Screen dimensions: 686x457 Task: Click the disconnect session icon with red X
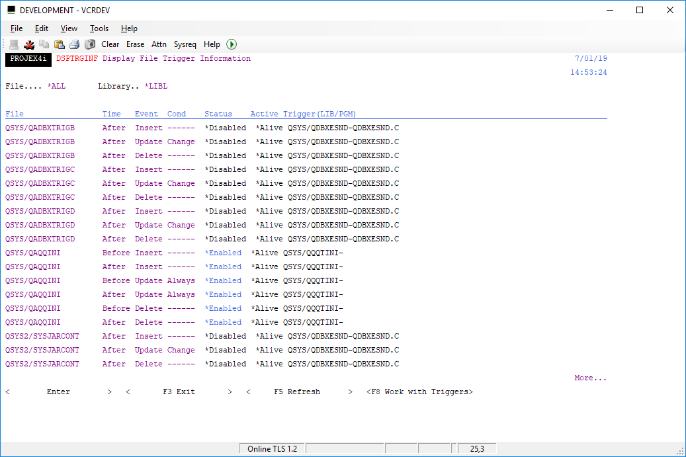29,44
